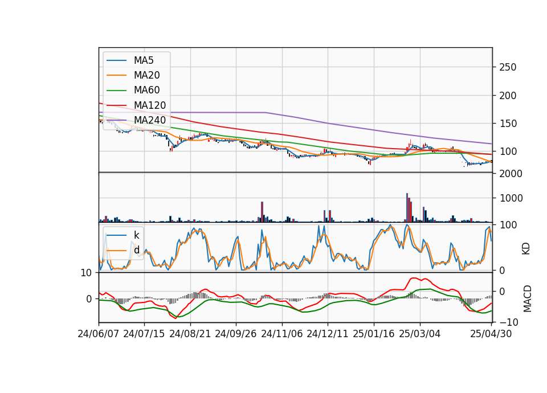Screen dimensions: 547x393
Task: Click the 250 price axis tick label
Action: (x=508, y=67)
